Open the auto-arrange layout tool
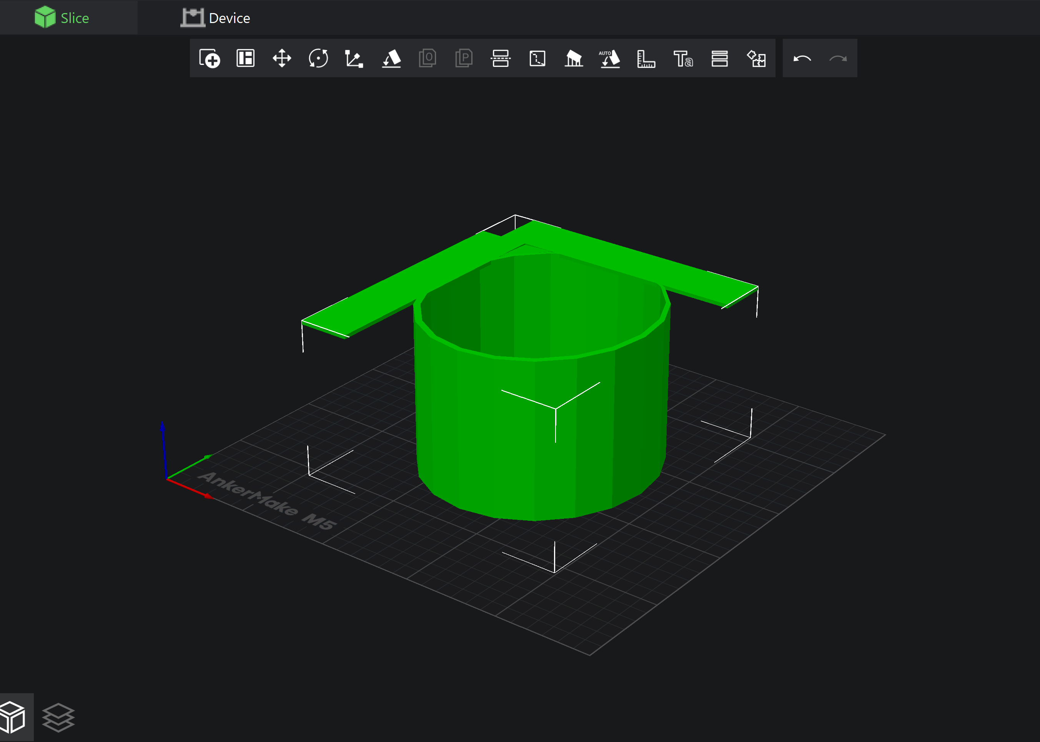 (x=246, y=58)
